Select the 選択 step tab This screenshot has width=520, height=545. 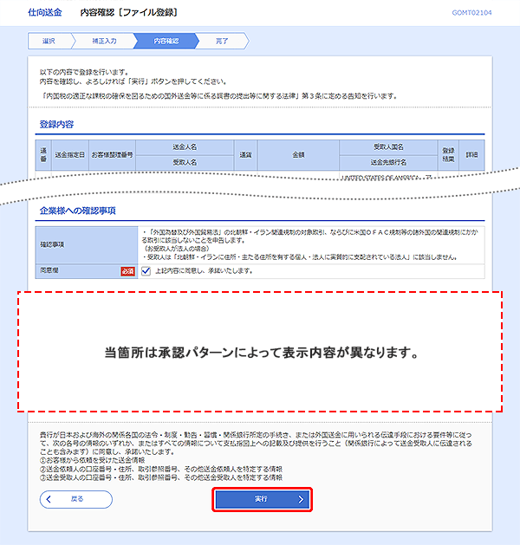[49, 41]
